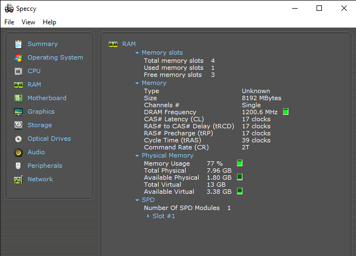Click the '1200.6 MHz' frequency value

[260, 112]
